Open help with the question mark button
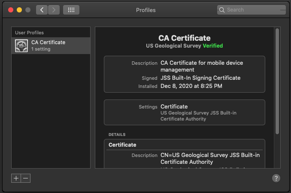Viewport: 291px width, 193px height. click(276, 178)
